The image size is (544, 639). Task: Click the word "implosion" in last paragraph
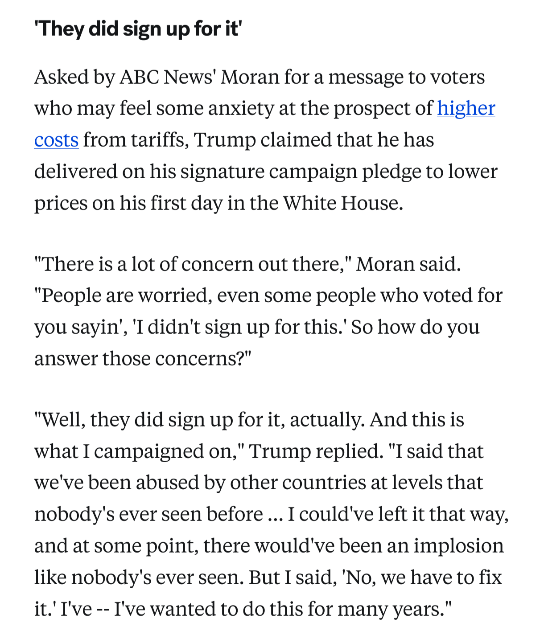pos(459,546)
